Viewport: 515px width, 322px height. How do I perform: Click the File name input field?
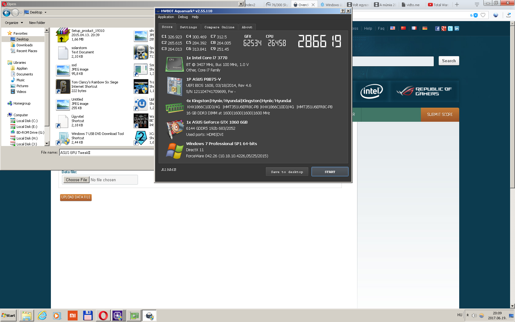click(x=106, y=152)
